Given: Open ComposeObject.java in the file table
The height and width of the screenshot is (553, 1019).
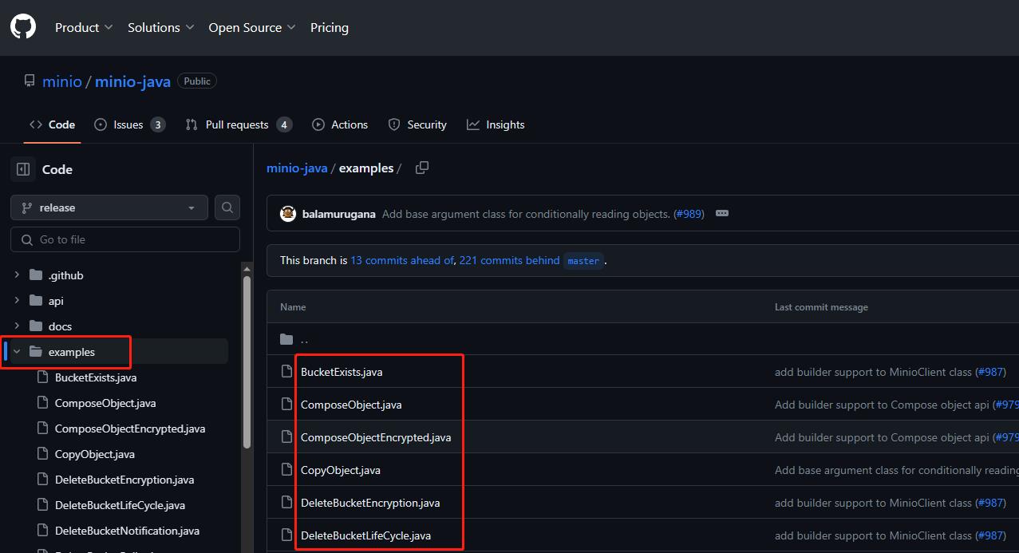Looking at the screenshot, I should 351,405.
